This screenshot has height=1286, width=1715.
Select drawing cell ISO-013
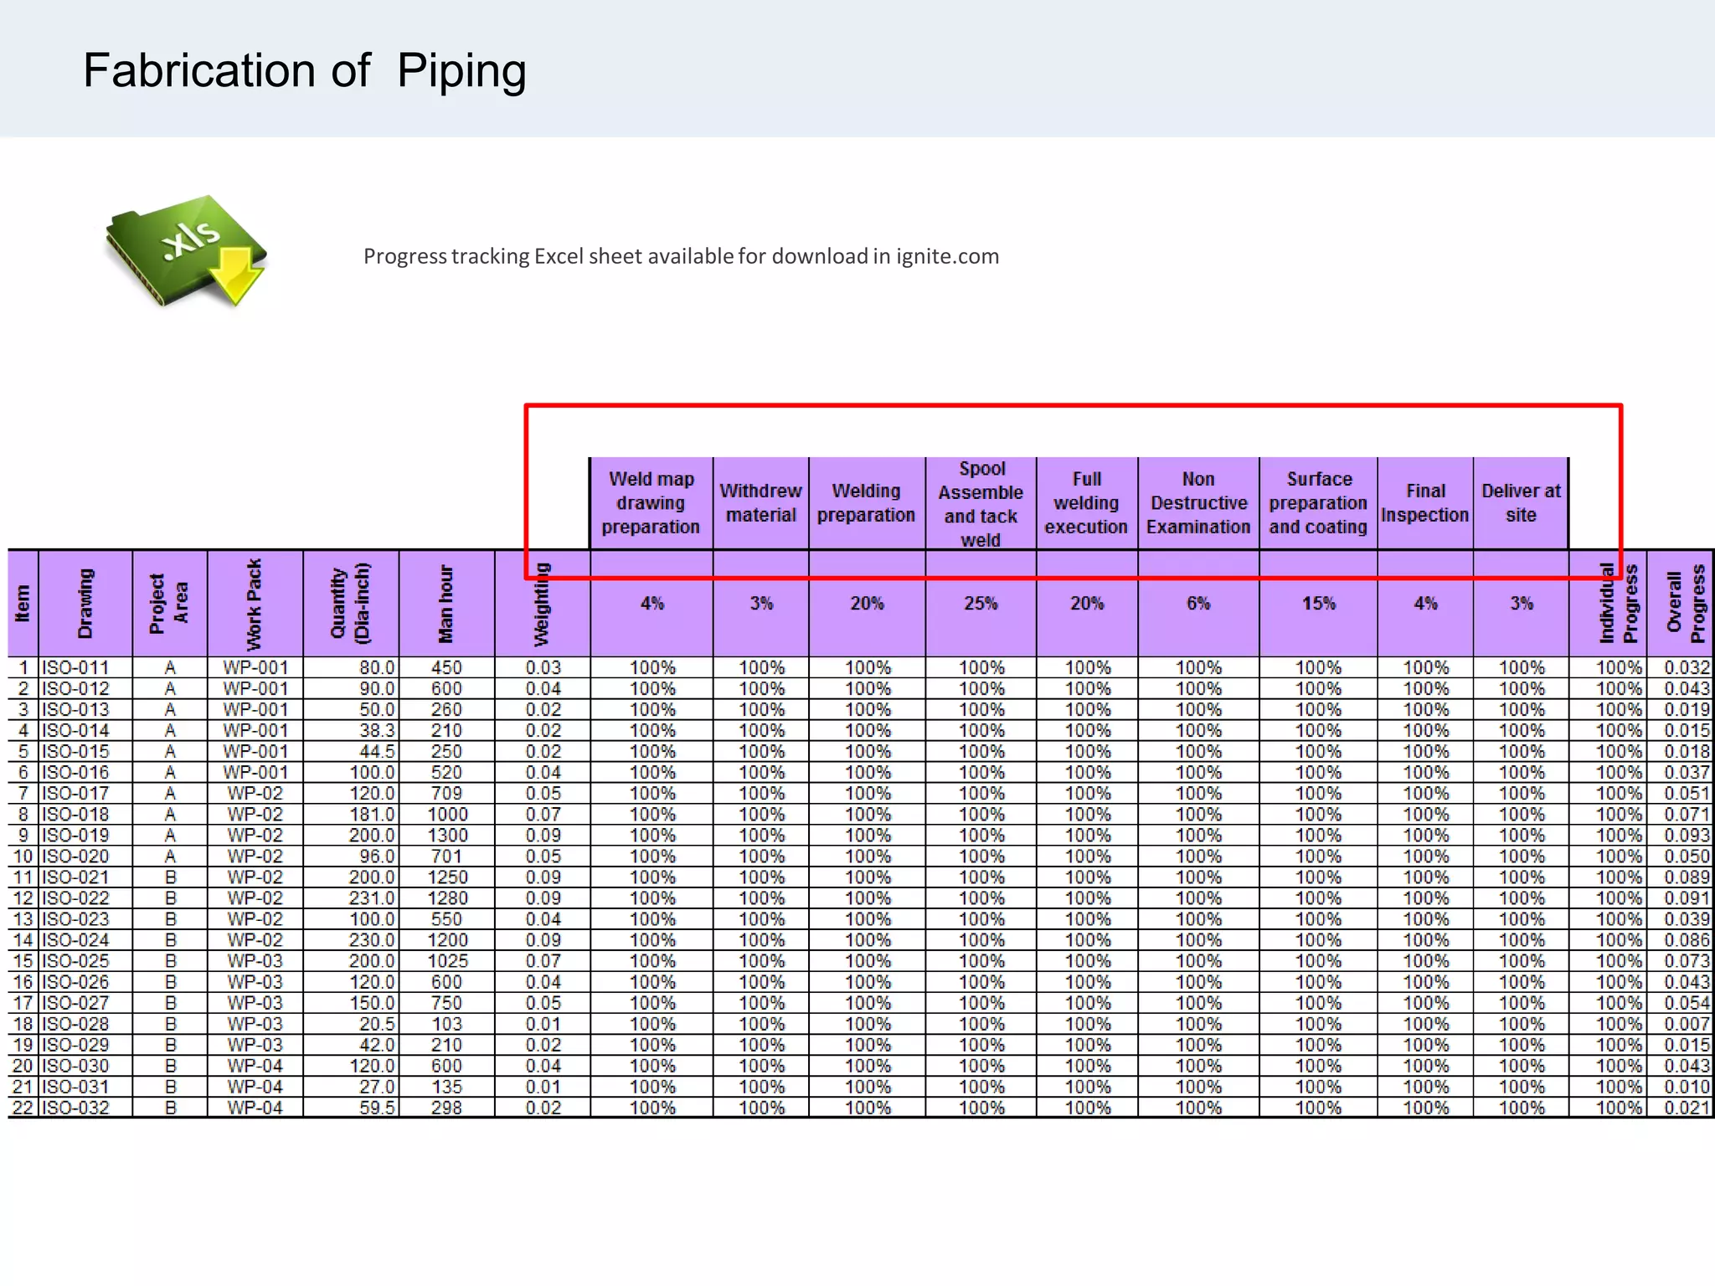pos(85,710)
